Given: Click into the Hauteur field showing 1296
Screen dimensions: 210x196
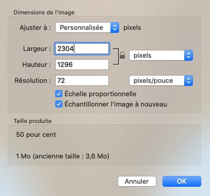Looking at the screenshot, I should coord(82,65).
